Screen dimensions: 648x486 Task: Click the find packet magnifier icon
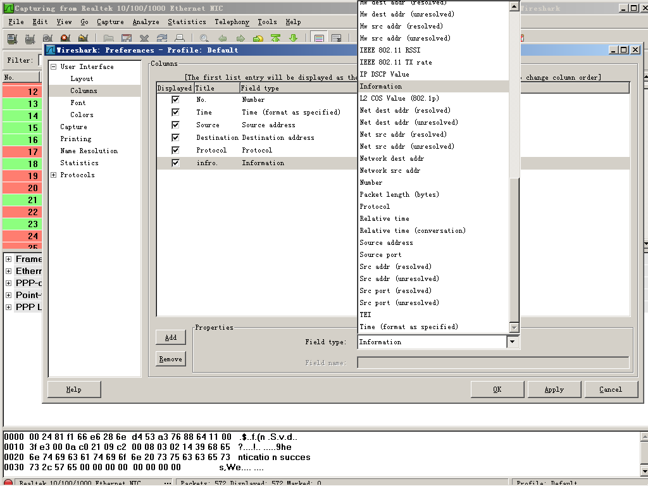204,39
